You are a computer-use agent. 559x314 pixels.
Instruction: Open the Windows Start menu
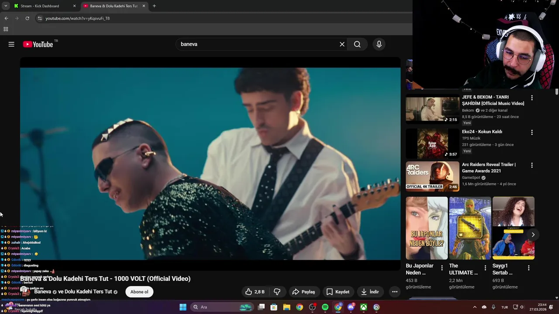pos(183,307)
